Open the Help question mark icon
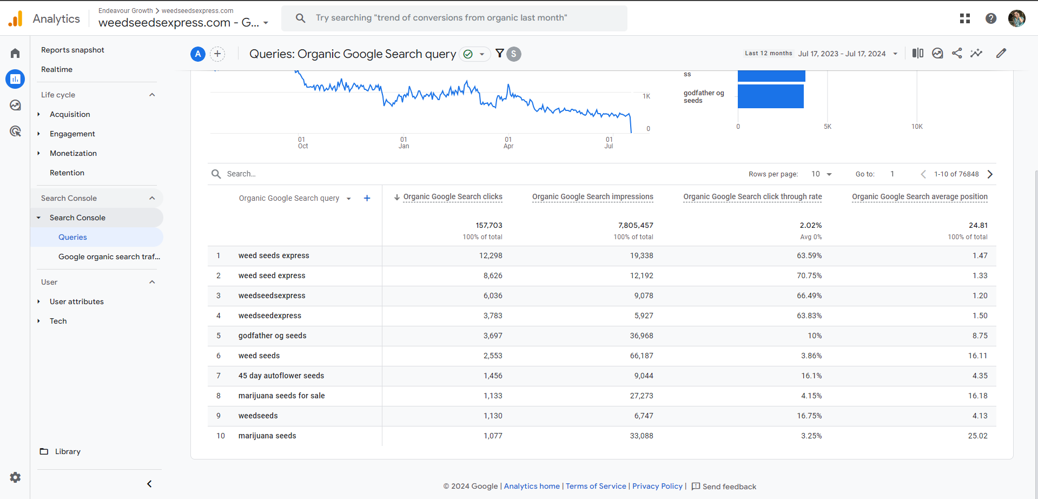This screenshot has width=1038, height=499. 991,18
